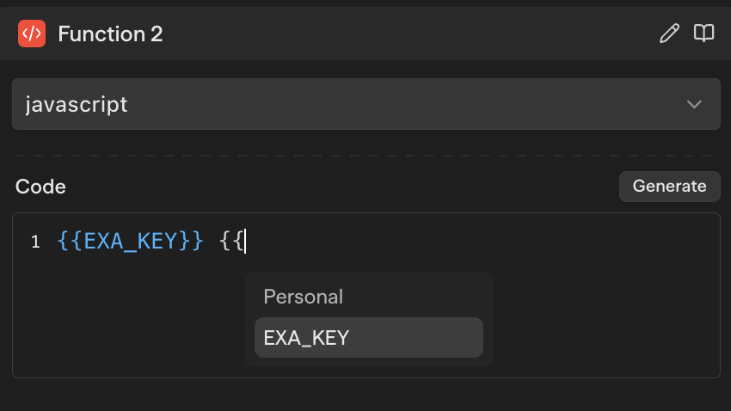Click the blue {{EXA_KEY}} token in code
Viewport: 731px width, 411px height.
pyautogui.click(x=130, y=242)
